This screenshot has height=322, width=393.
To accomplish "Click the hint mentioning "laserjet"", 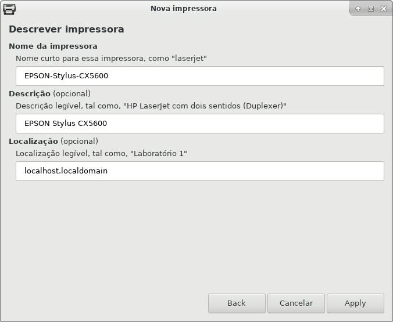I will tap(111, 58).
